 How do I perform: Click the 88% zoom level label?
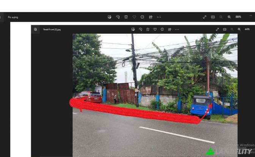point(238,17)
